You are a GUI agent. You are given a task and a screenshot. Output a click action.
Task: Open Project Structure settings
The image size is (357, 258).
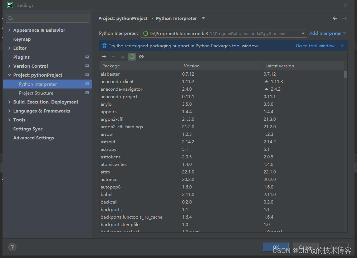point(36,93)
